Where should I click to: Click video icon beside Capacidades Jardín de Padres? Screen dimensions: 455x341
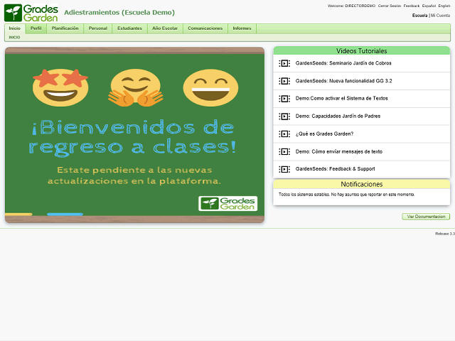click(x=284, y=117)
